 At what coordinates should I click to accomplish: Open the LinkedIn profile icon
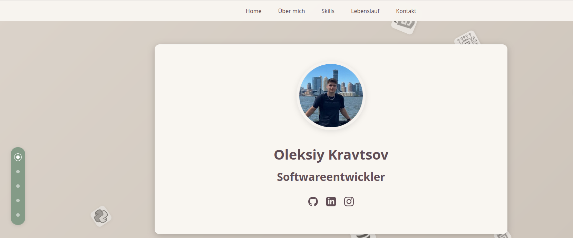tap(331, 202)
